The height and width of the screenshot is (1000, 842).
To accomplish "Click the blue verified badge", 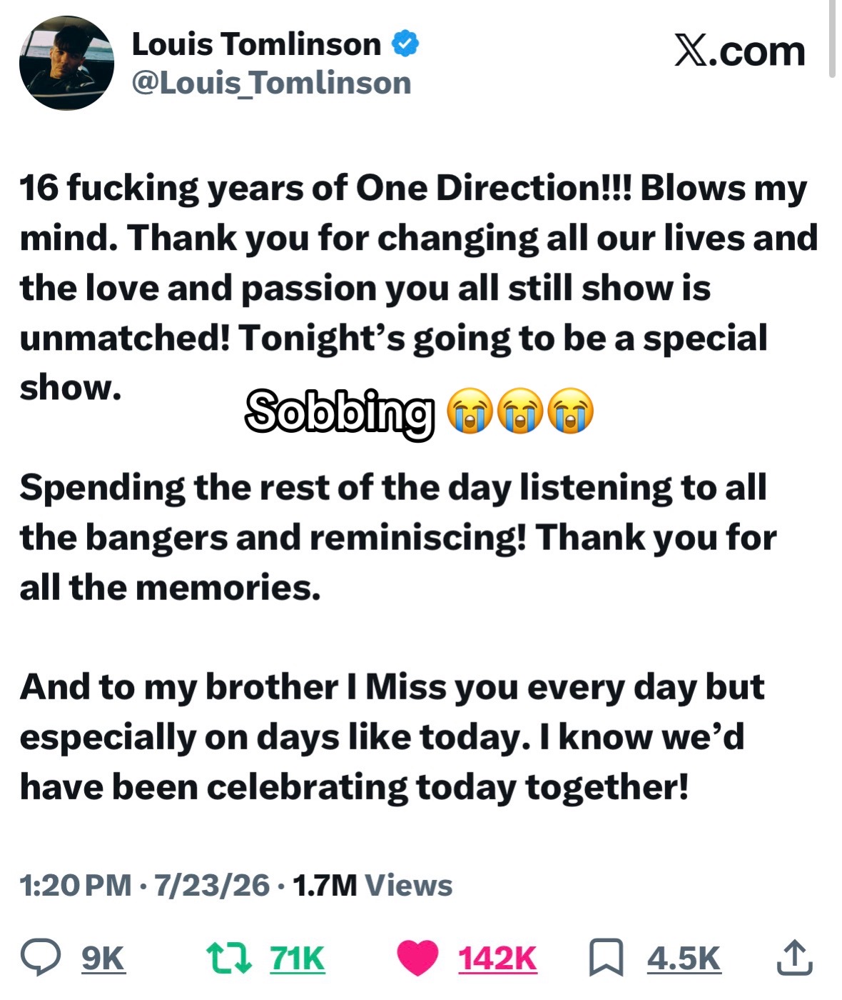I will 405,44.
